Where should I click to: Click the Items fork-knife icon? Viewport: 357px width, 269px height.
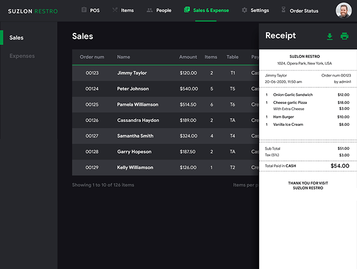coord(115,10)
